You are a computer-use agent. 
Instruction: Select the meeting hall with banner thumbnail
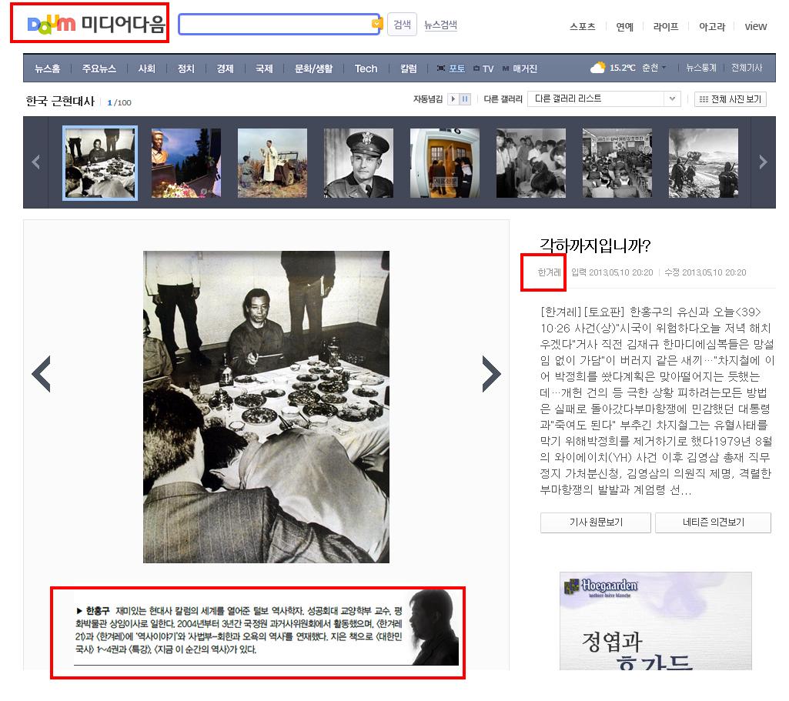[617, 163]
